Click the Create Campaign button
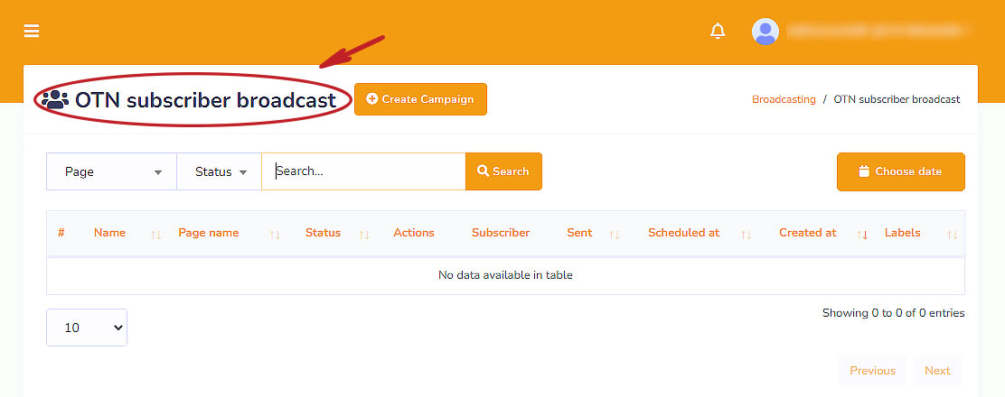This screenshot has width=1005, height=397. coord(420,99)
